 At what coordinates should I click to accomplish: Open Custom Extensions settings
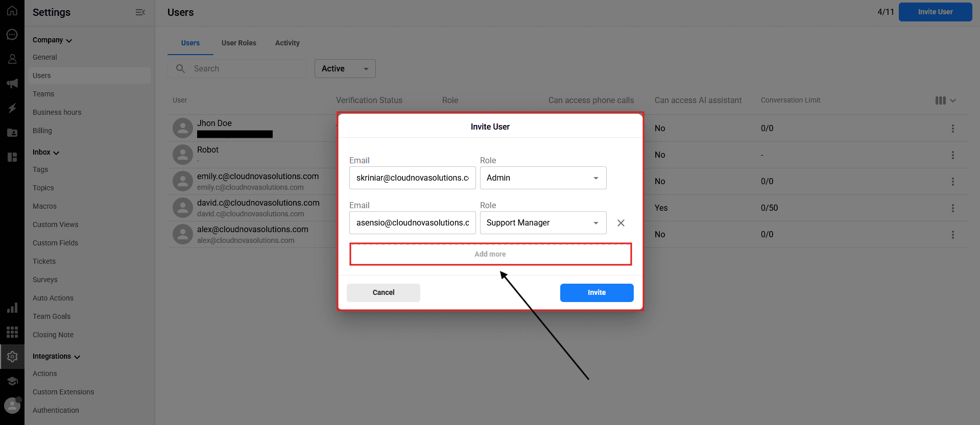(63, 392)
